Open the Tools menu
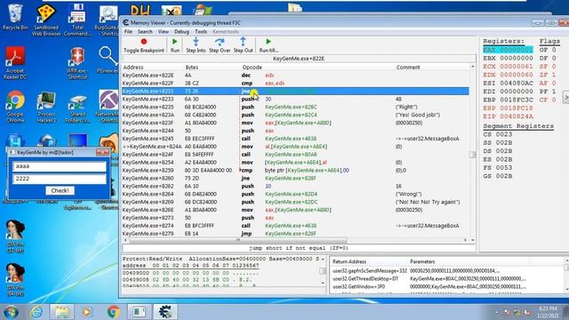569x320 pixels. [201, 32]
